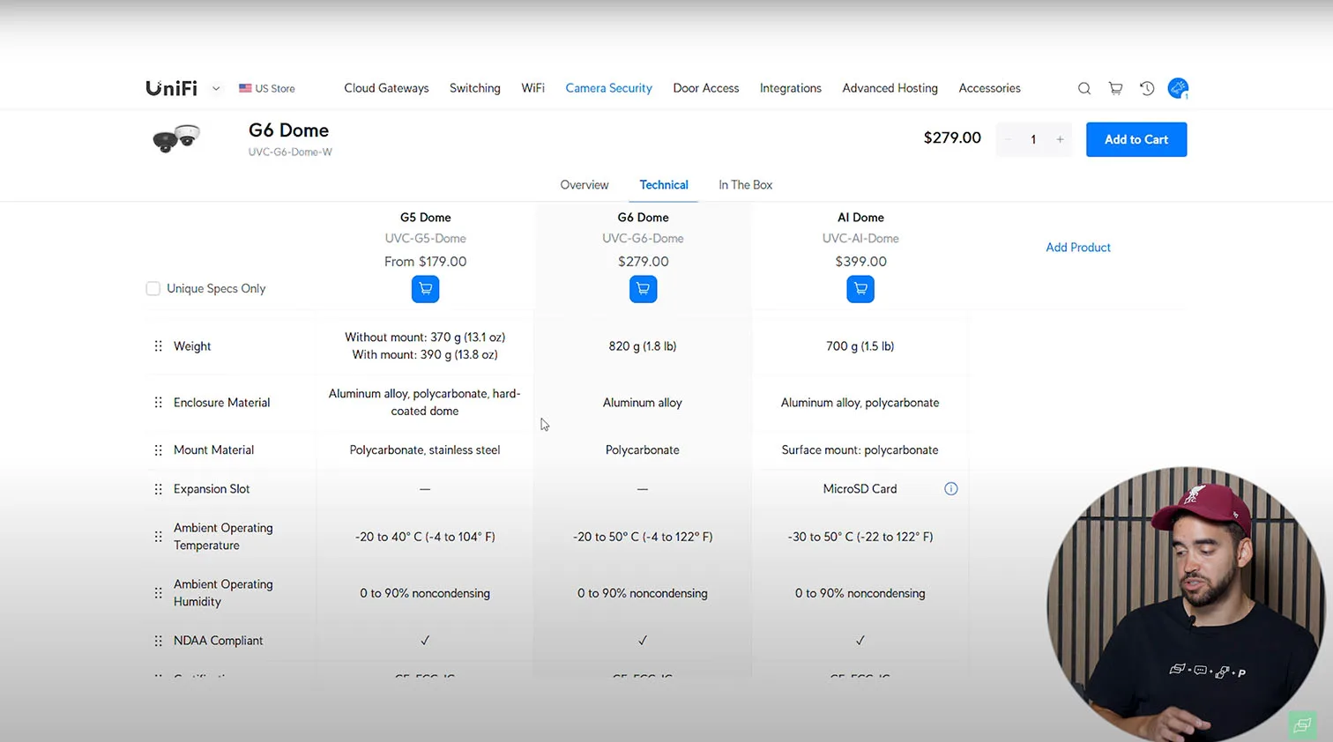Click the G6 Dome column title

(643, 218)
